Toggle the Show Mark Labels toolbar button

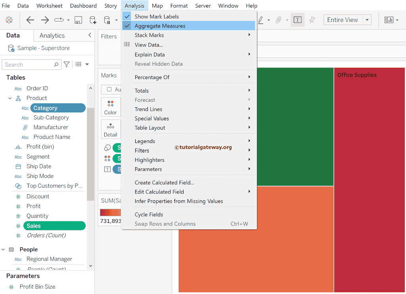coord(297,20)
